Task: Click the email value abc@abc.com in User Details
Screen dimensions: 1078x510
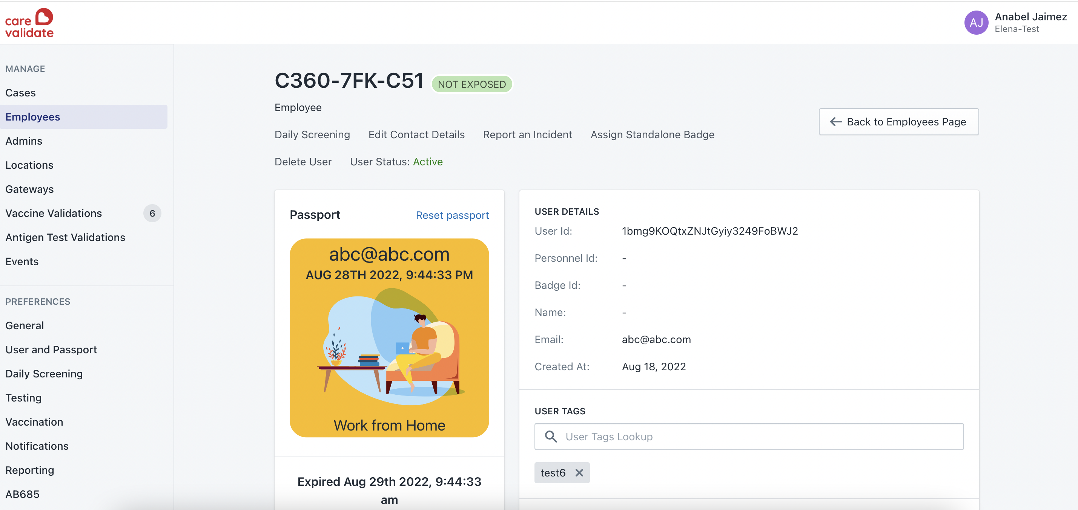Action: (656, 339)
